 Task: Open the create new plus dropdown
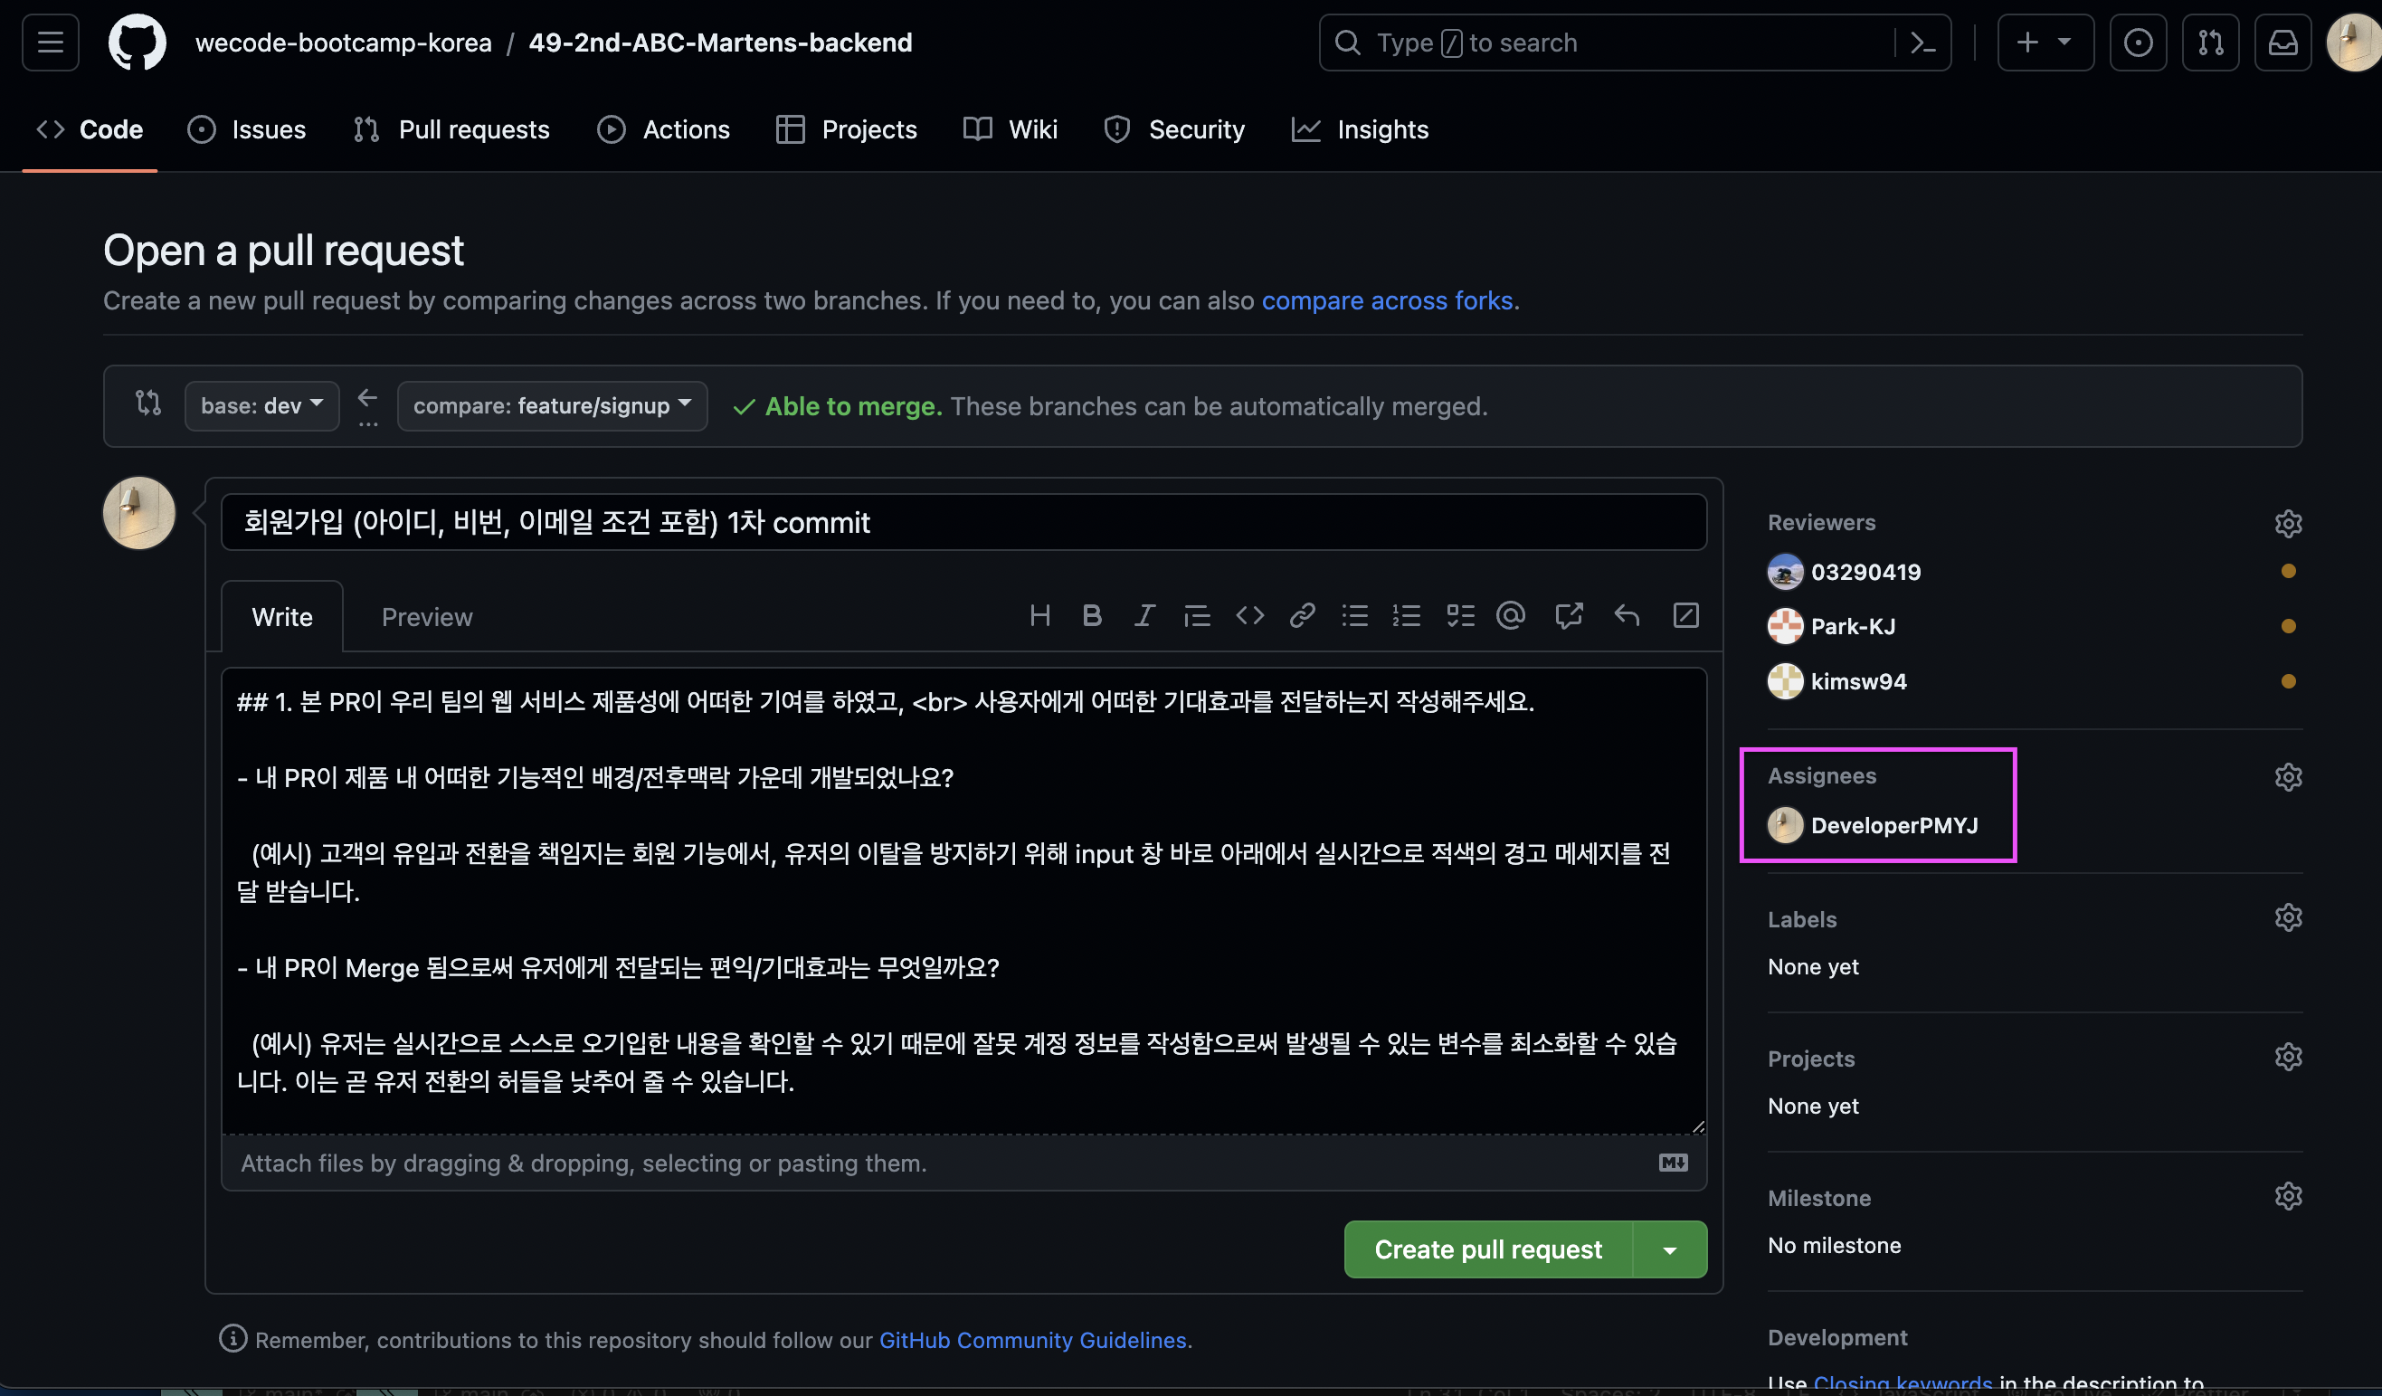tap(2045, 43)
